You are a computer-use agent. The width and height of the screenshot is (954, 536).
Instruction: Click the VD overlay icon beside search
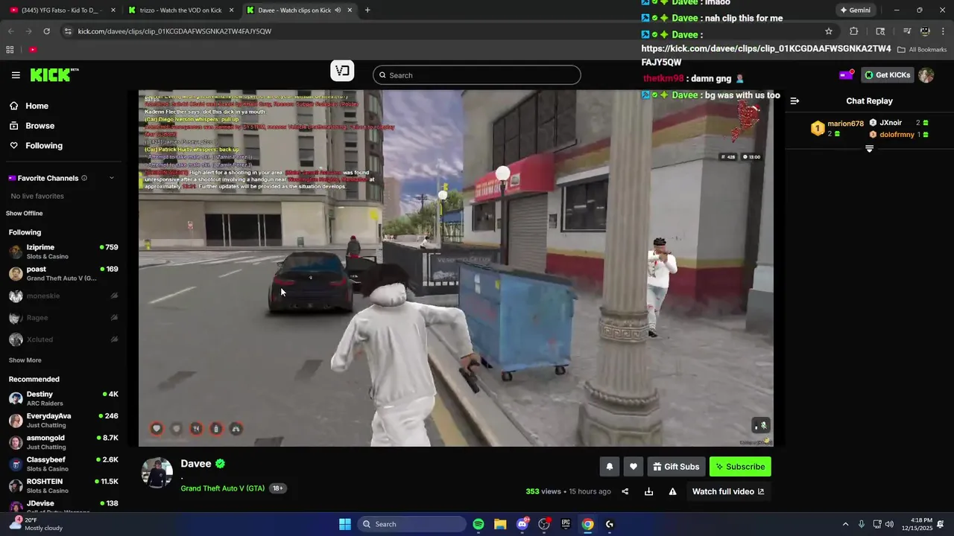342,71
